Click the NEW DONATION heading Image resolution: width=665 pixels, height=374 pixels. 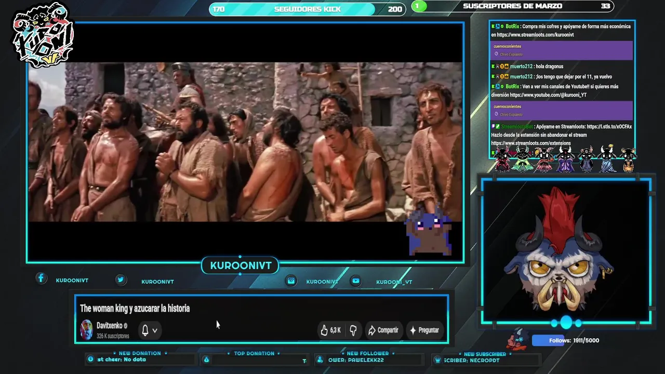pos(140,353)
